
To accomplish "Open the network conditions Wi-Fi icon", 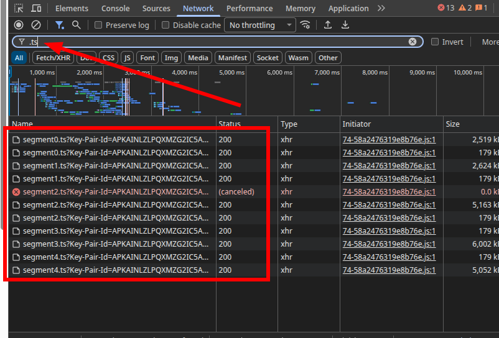I will point(305,25).
